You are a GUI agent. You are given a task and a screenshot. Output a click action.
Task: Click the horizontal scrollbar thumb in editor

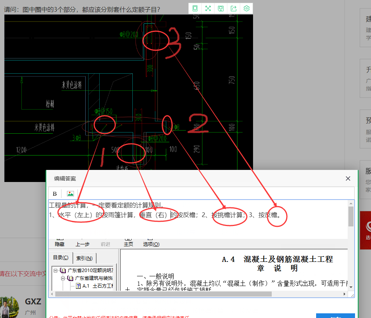click(x=164, y=294)
